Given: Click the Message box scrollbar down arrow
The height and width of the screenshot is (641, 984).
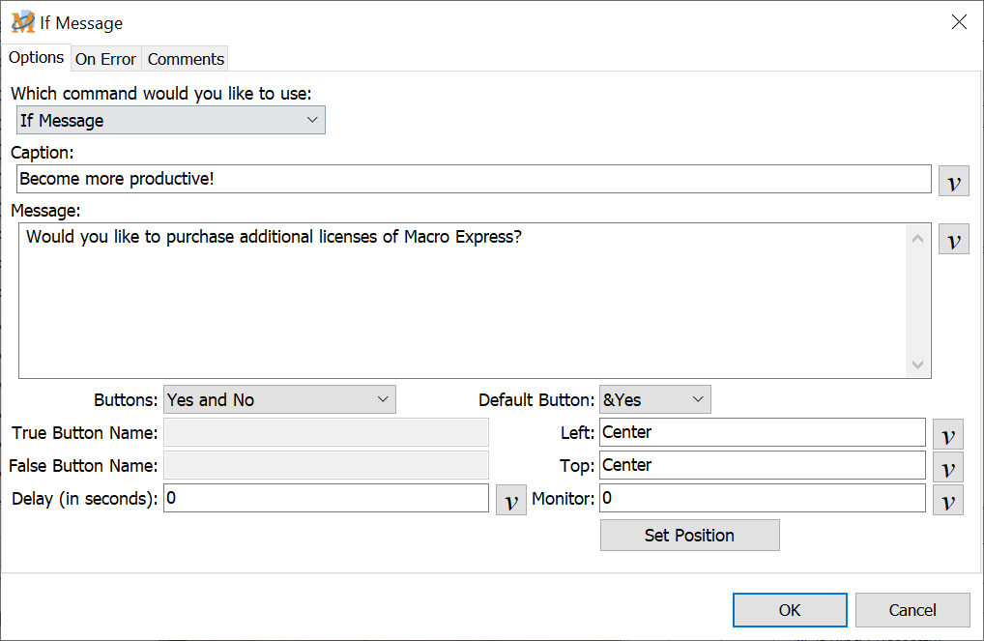Looking at the screenshot, I should [918, 364].
